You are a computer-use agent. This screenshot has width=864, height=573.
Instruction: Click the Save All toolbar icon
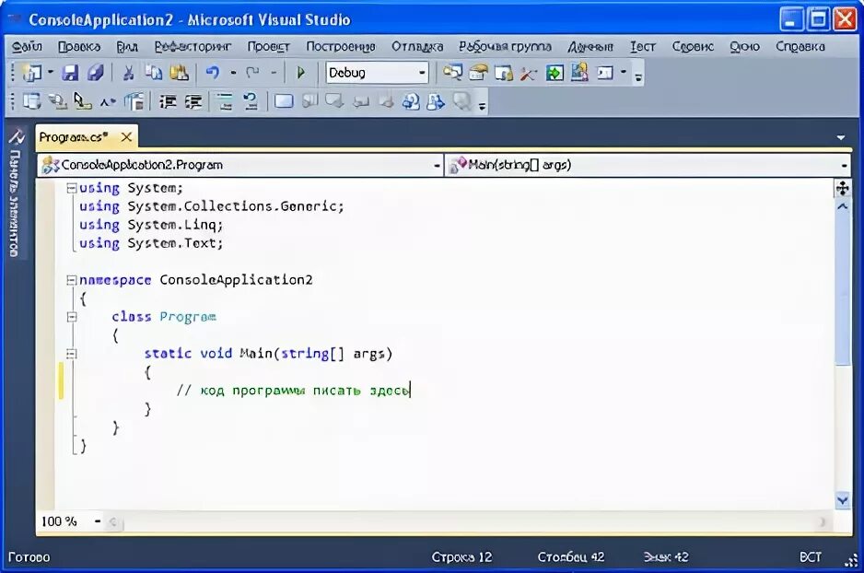click(95, 73)
